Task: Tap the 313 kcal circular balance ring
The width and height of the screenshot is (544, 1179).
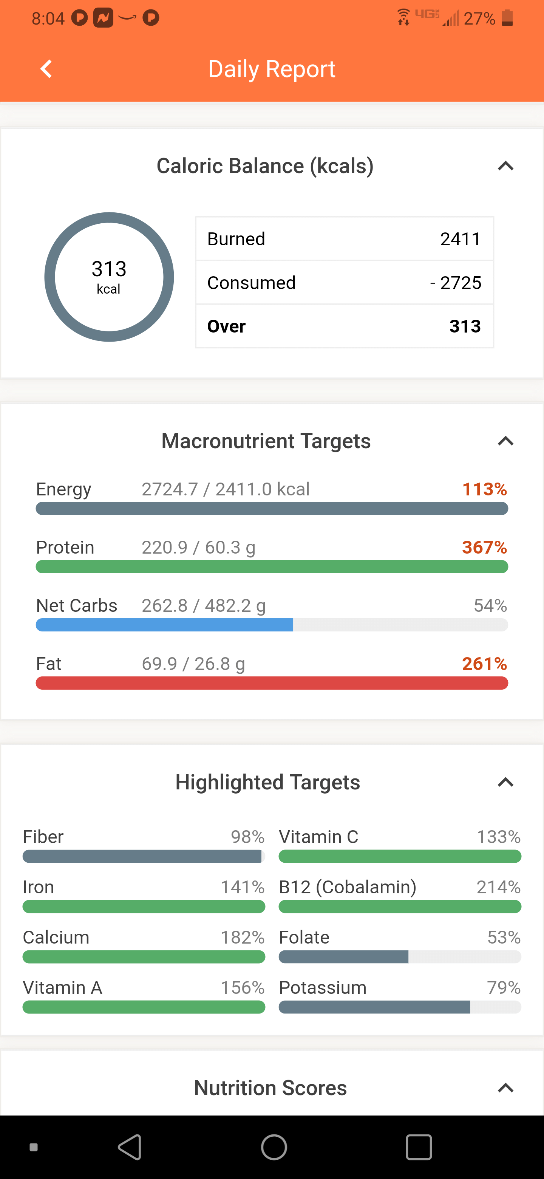Action: pyautogui.click(x=109, y=277)
